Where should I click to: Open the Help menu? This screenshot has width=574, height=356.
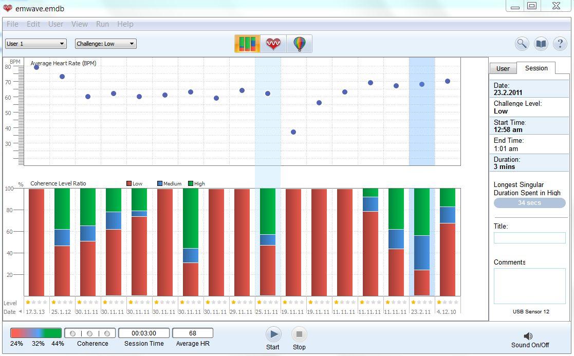pos(125,24)
